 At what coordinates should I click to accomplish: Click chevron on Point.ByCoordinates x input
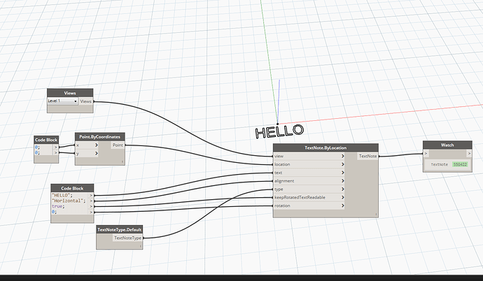(96, 145)
